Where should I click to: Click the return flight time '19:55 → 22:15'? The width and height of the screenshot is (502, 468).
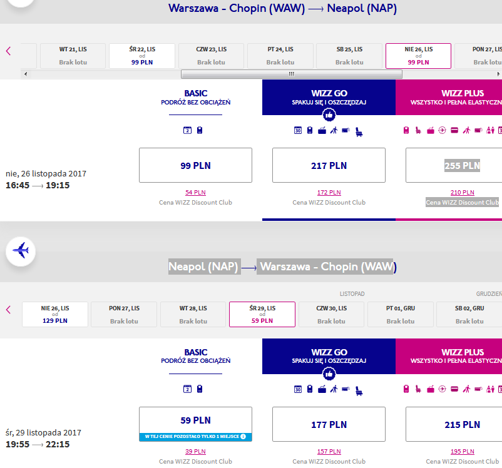[38, 444]
